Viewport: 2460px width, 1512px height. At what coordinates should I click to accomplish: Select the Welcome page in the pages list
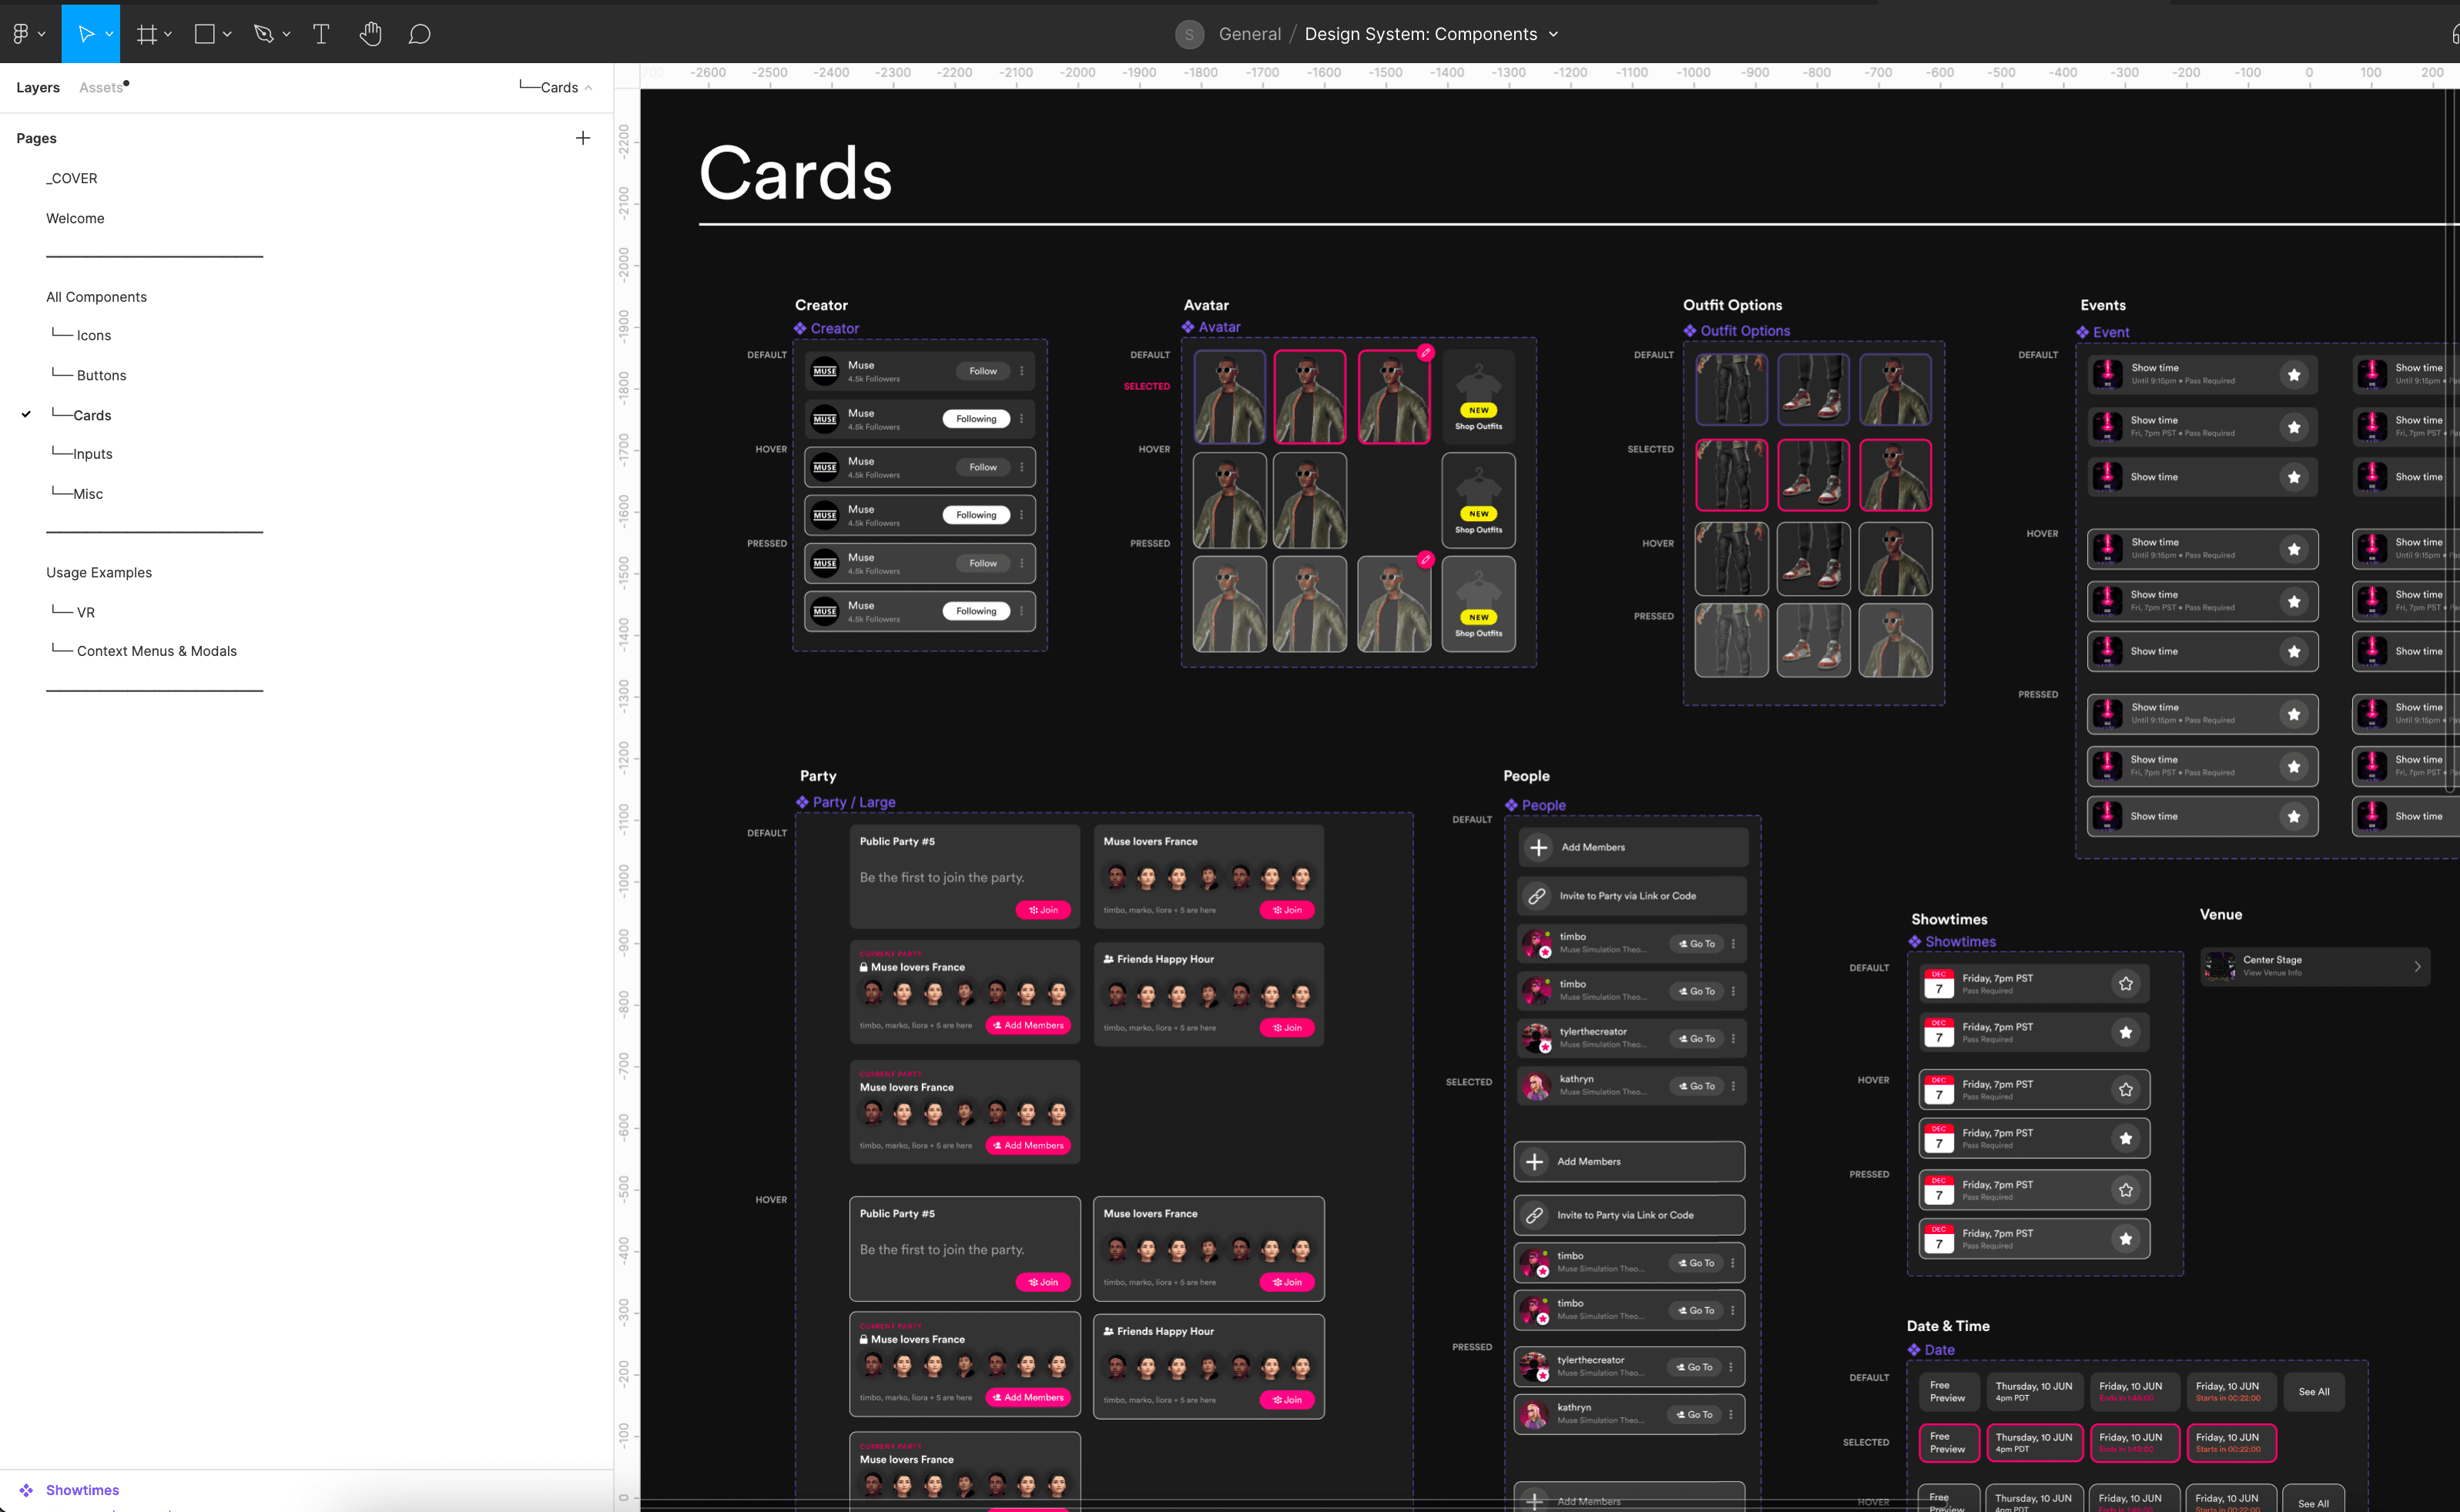point(75,218)
